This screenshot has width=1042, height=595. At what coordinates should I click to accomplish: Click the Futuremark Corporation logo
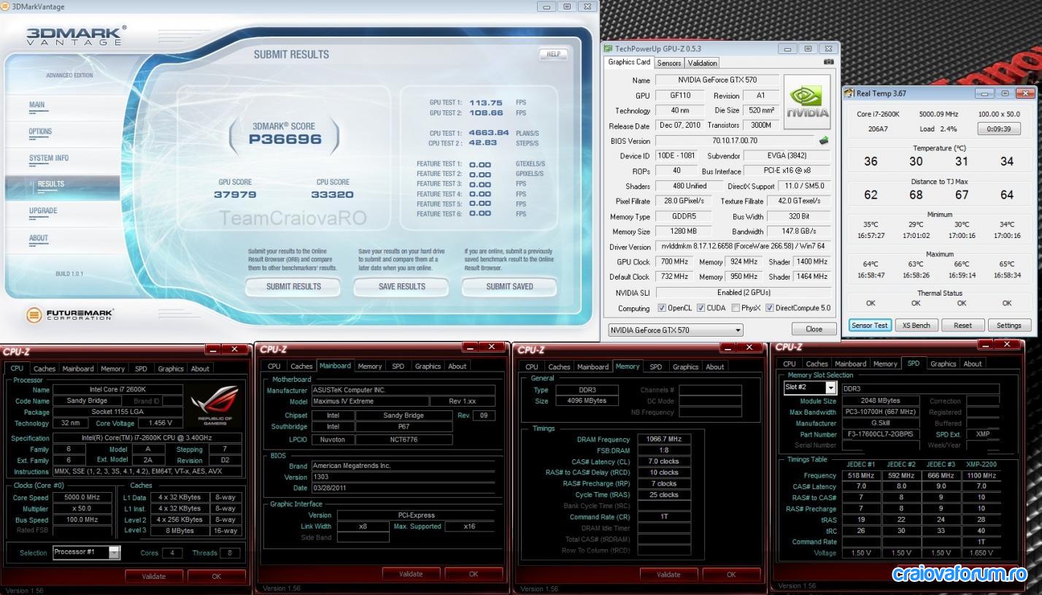70,315
